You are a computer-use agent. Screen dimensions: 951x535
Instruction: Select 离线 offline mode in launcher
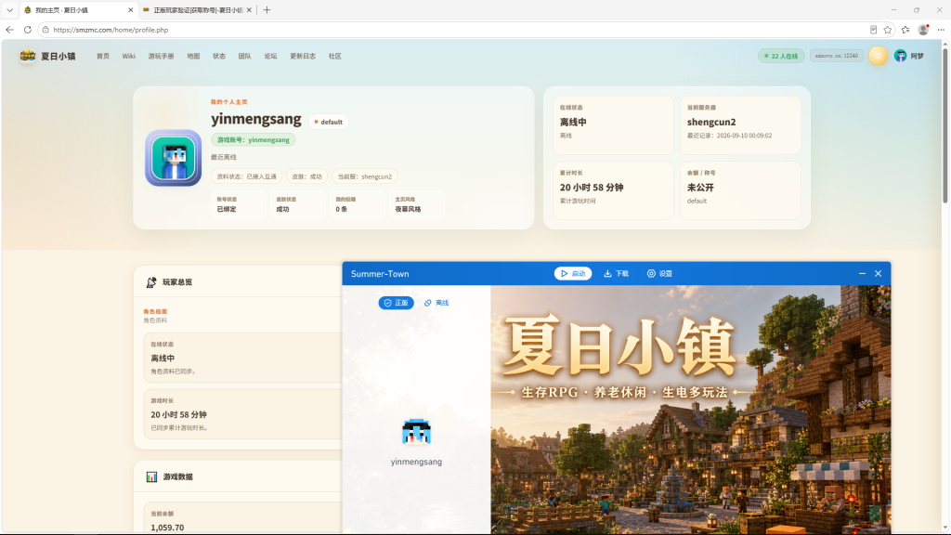pos(436,303)
